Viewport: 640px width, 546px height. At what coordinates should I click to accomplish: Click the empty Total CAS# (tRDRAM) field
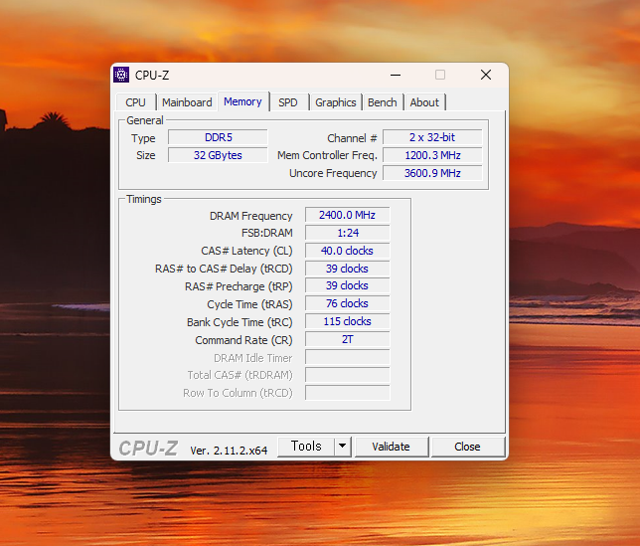point(348,375)
